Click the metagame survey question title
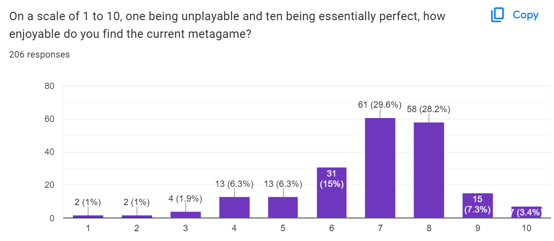 [227, 26]
